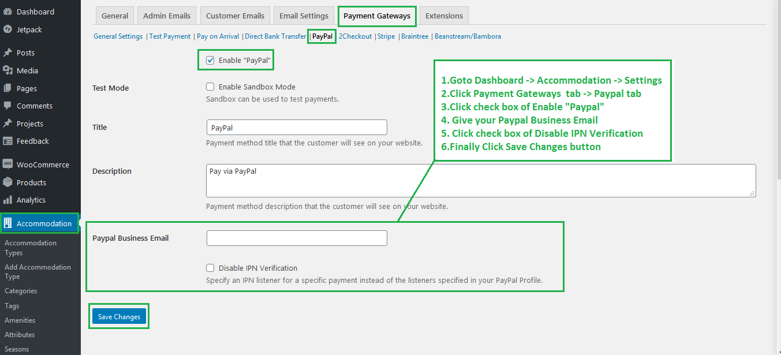The width and height of the screenshot is (781, 355).
Task: Click the Comments speech bubble icon
Action: [x=8, y=106]
